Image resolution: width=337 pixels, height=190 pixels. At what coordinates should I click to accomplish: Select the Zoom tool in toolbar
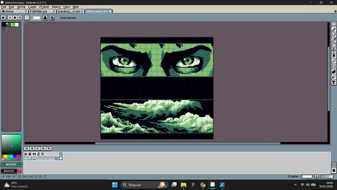tap(334, 45)
